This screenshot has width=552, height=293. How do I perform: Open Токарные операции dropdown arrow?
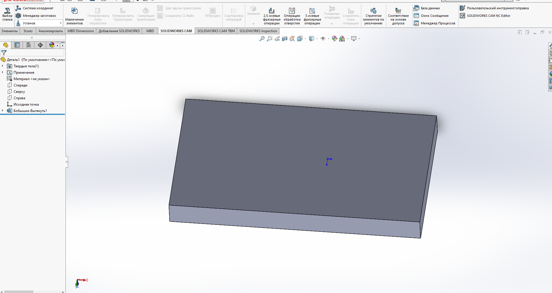pyautogui.click(x=332, y=24)
